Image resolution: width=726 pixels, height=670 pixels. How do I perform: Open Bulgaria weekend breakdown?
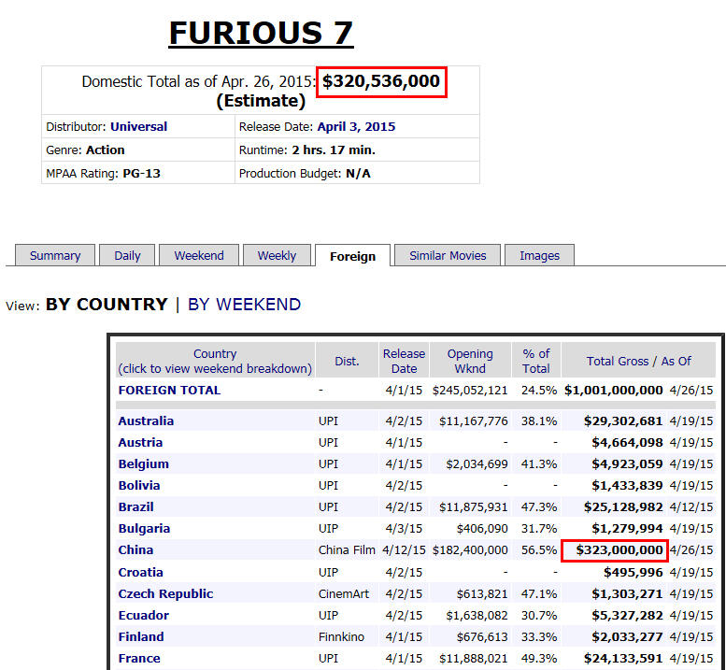(x=144, y=528)
